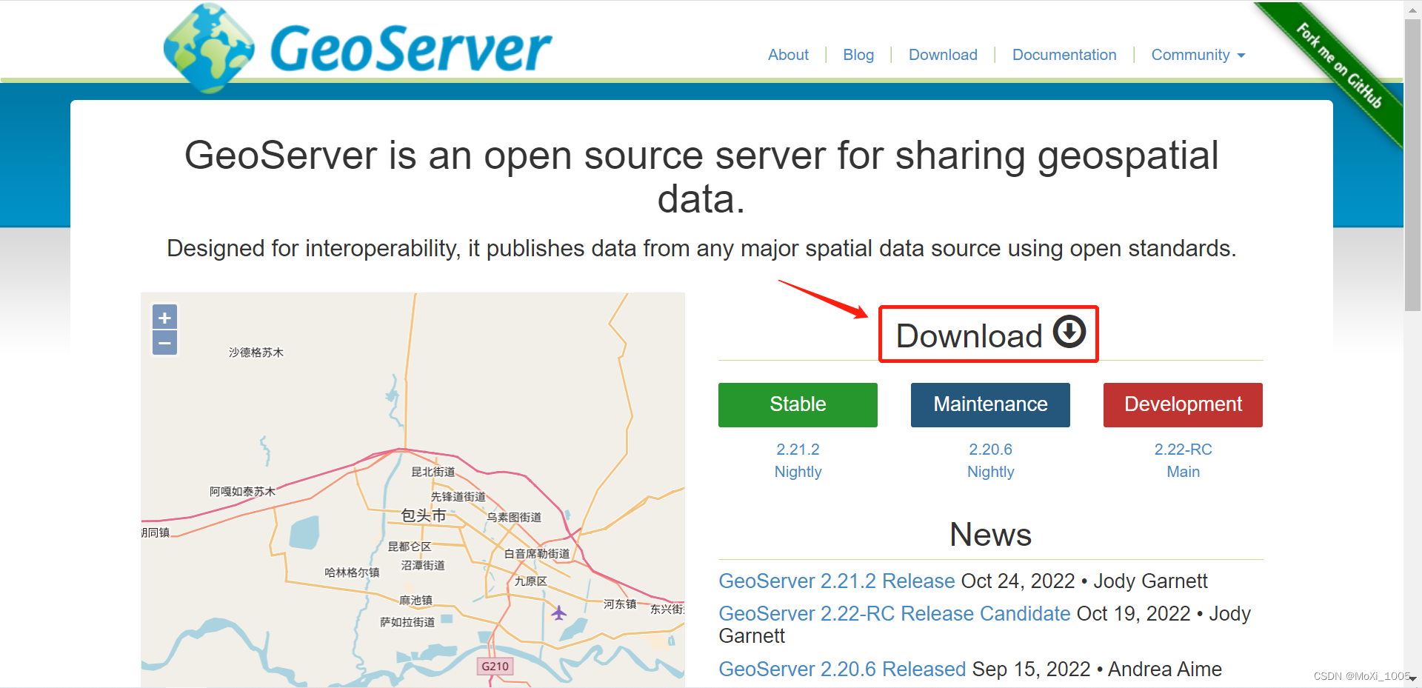Viewport: 1422px width, 688px height.
Task: Click the G210 highway shield on map
Action: pos(495,666)
